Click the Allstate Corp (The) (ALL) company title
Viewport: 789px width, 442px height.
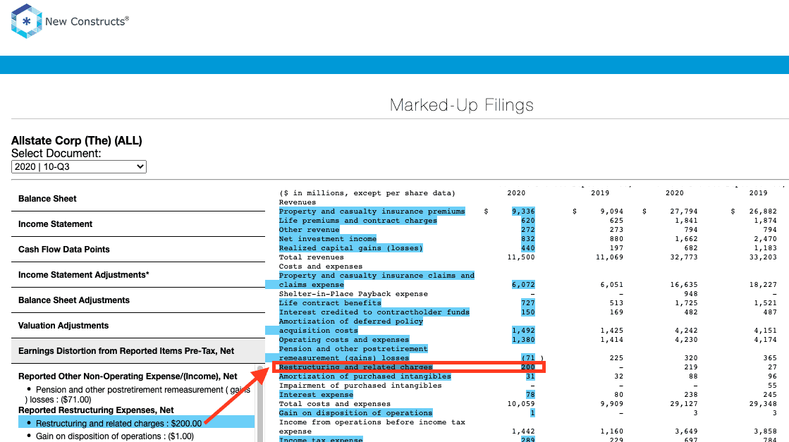click(x=76, y=141)
